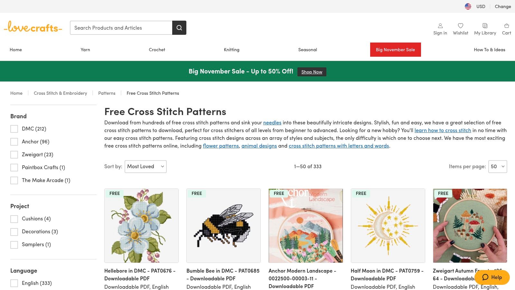Click the US flag currency icon
This screenshot has height=290, width=515.
468,6
